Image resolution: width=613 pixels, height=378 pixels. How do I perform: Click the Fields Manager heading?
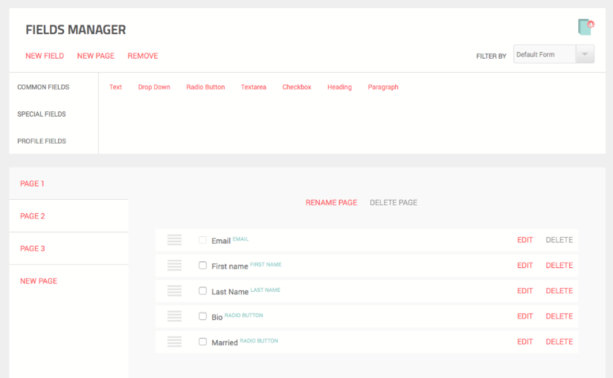click(x=76, y=30)
